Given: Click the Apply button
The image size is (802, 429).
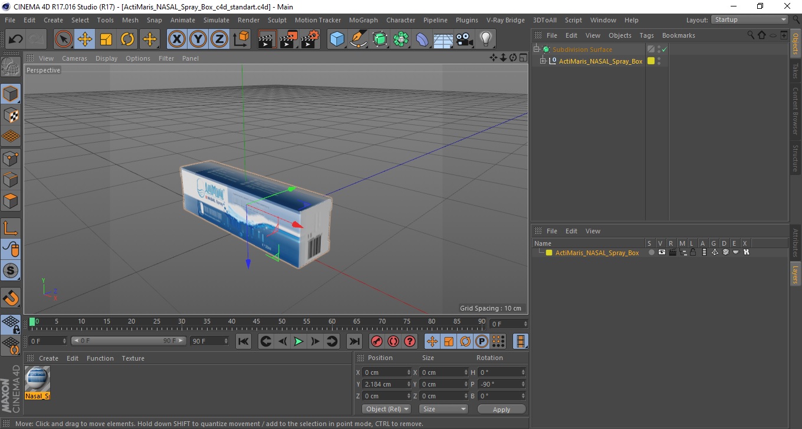Looking at the screenshot, I should 501,409.
